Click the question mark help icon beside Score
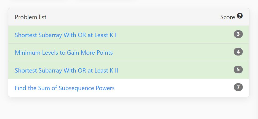This screenshot has height=119, width=258. (x=240, y=16)
